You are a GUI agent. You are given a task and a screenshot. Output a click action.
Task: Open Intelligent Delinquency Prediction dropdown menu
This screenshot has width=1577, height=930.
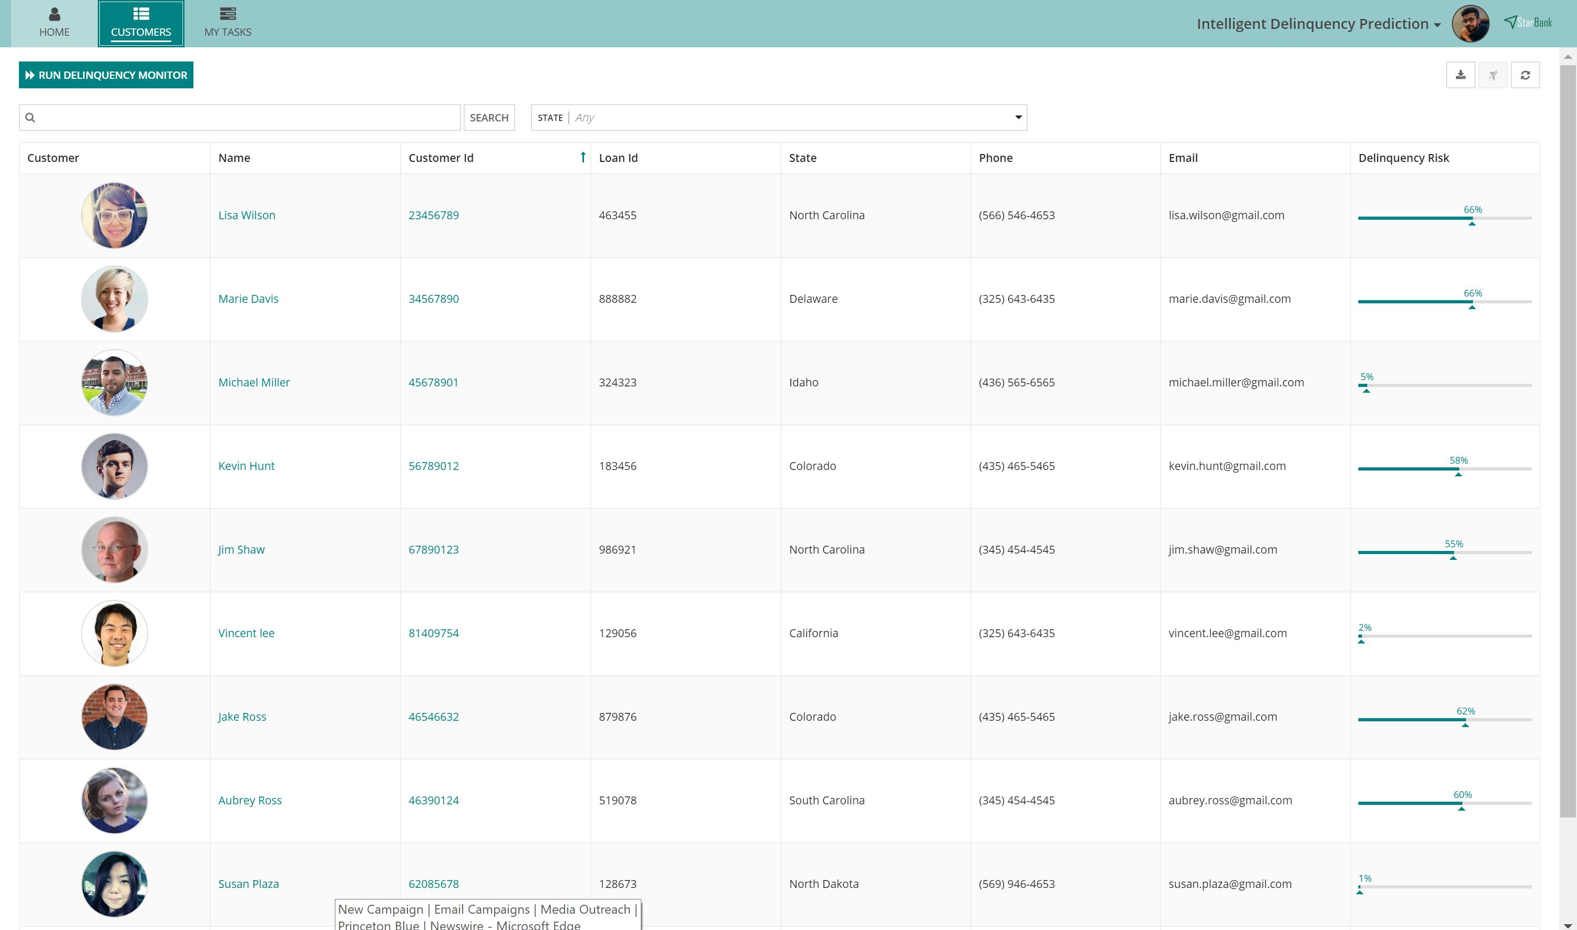click(1318, 24)
